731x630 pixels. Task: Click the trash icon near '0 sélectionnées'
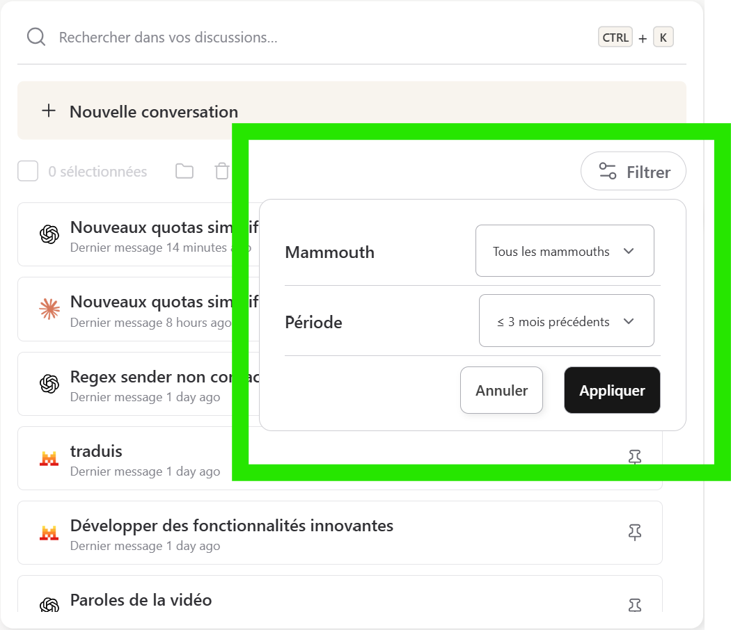(221, 171)
